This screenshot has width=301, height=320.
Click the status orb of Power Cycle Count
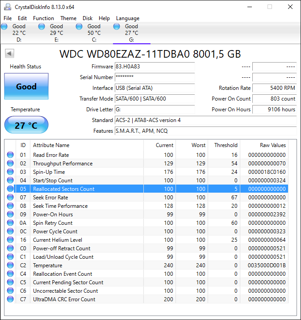[x=10, y=231]
